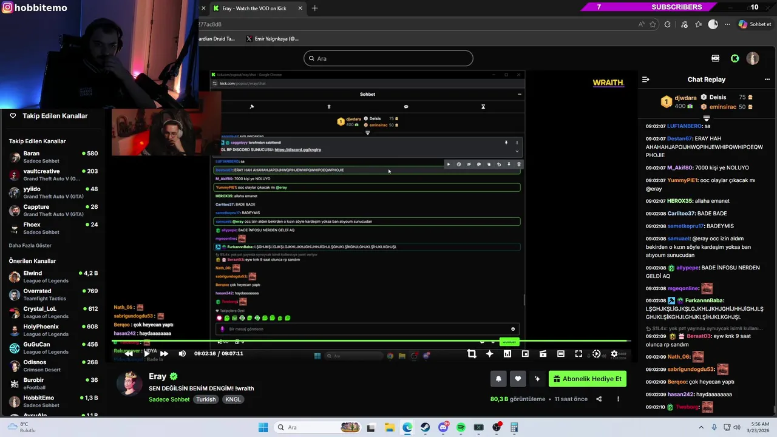
Task: Follow Eray with the heart button
Action: (x=518, y=379)
